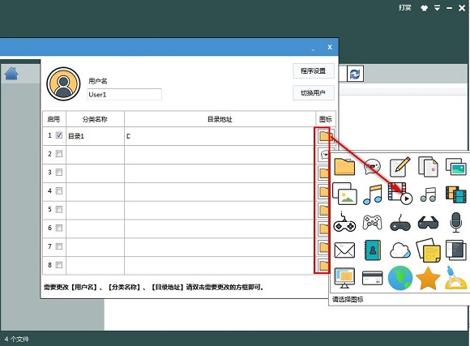Screen dimensions: 470x346
Task: Choose the retro gamepad with cable icon
Action: 344,222
